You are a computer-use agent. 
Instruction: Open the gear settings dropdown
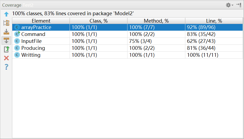230,5
